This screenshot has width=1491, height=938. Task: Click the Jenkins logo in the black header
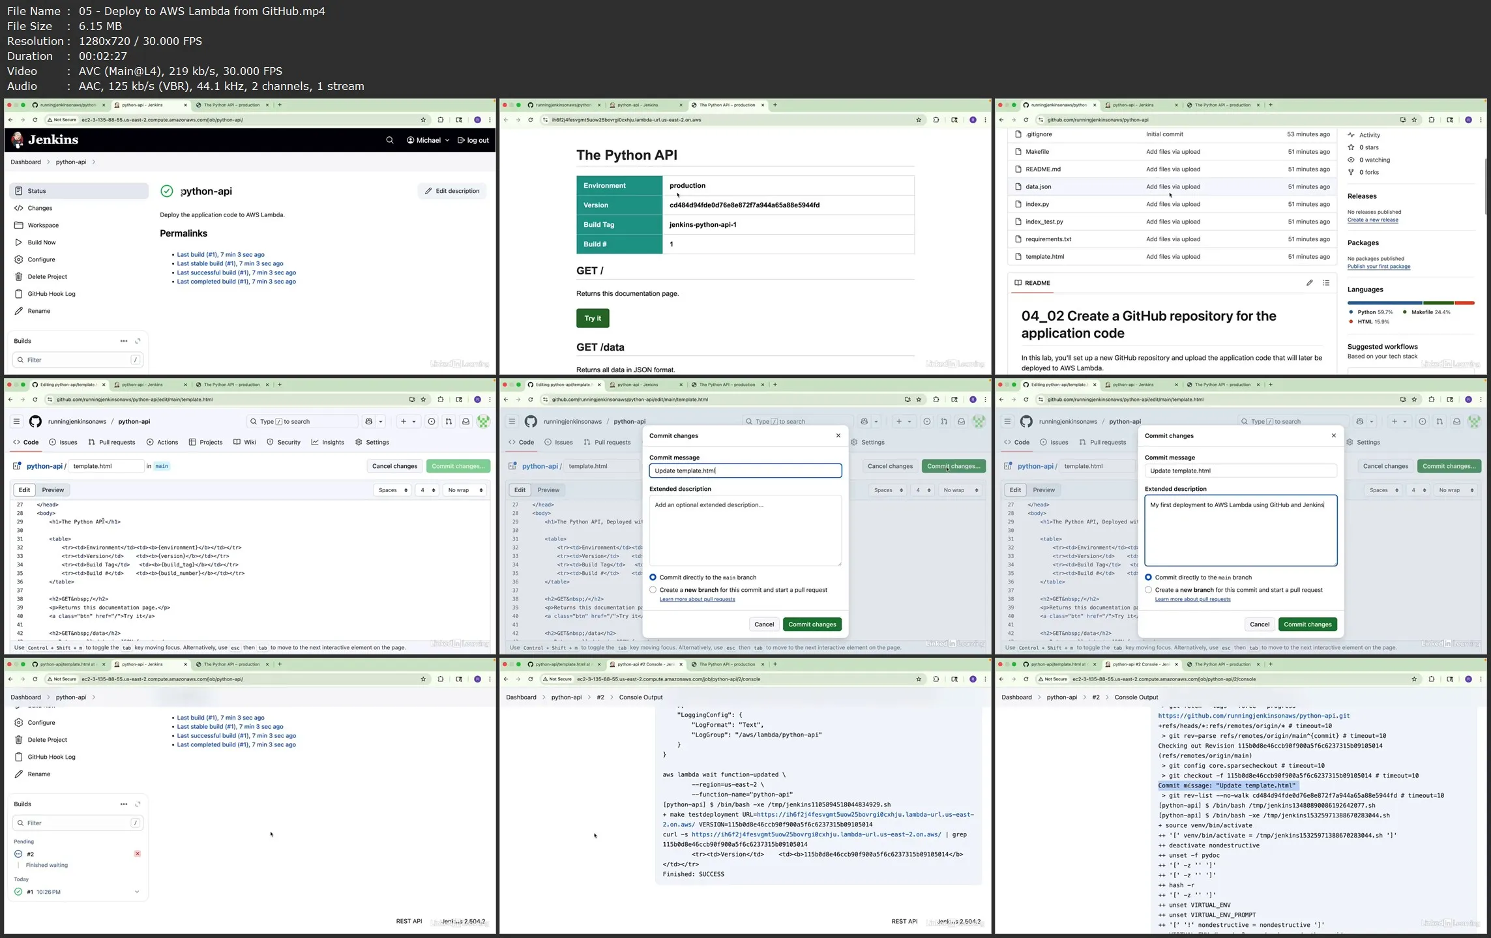pos(44,139)
